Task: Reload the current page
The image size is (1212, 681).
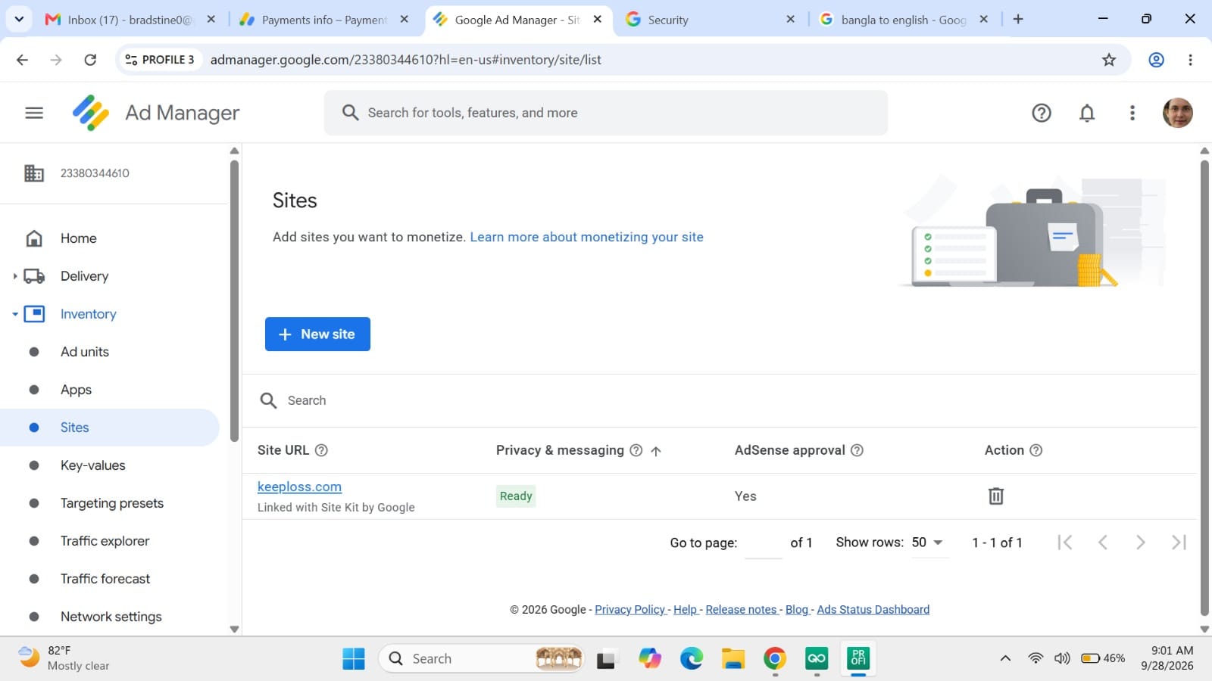Action: [x=90, y=60]
